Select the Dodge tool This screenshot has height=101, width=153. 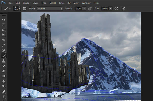coord(4,86)
